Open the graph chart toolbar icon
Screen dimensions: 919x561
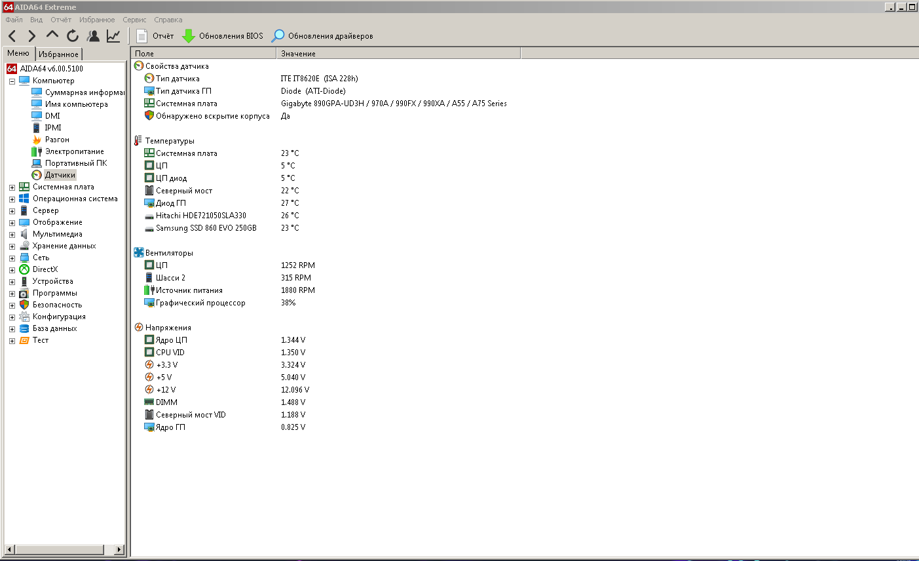[x=114, y=36]
